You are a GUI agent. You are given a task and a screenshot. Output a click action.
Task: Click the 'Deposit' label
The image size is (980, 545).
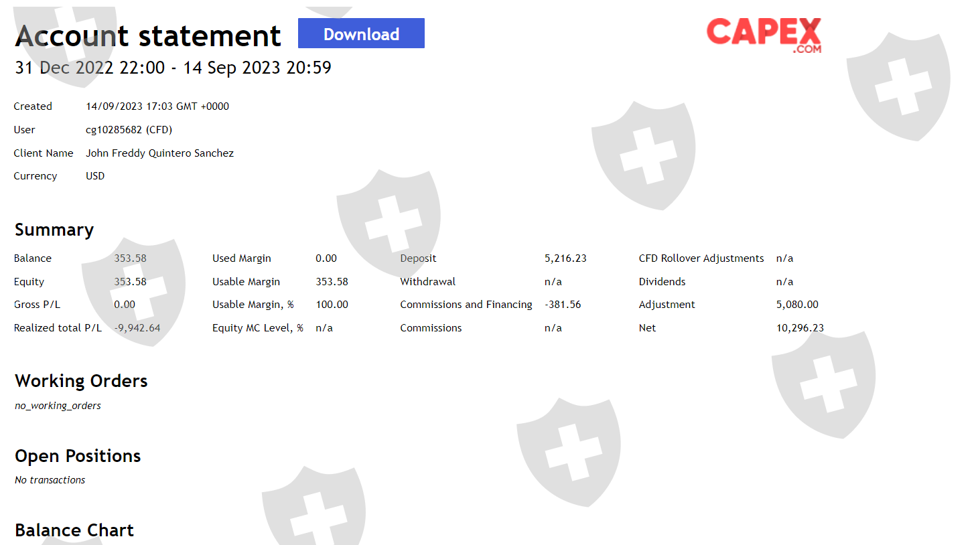pyautogui.click(x=418, y=258)
